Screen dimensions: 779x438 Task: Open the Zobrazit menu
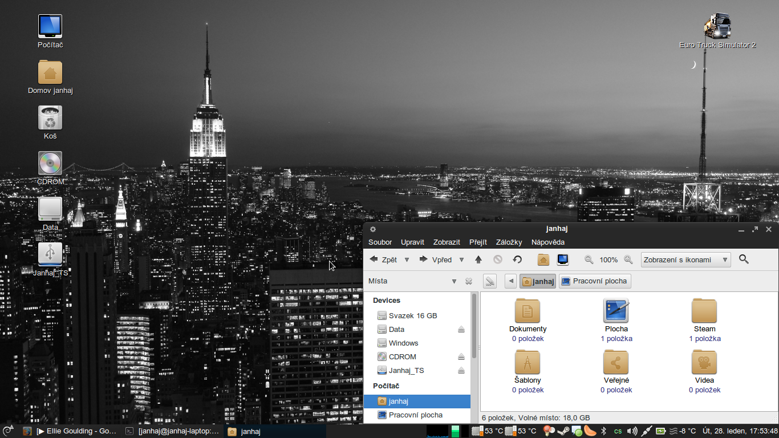(447, 242)
